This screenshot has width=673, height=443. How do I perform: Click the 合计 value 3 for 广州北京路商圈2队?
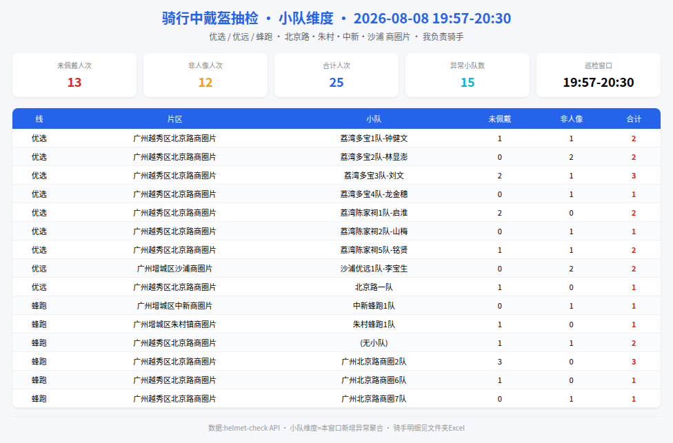pos(634,362)
